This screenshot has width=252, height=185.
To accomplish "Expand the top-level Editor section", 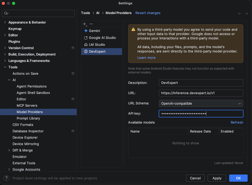I will click(x=5, y=35).
